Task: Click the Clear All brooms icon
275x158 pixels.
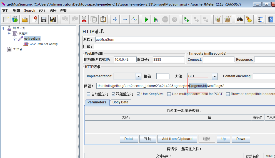Action: (227, 19)
